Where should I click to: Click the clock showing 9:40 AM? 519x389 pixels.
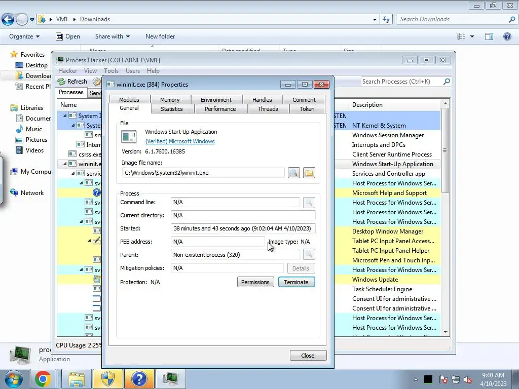tap(493, 375)
